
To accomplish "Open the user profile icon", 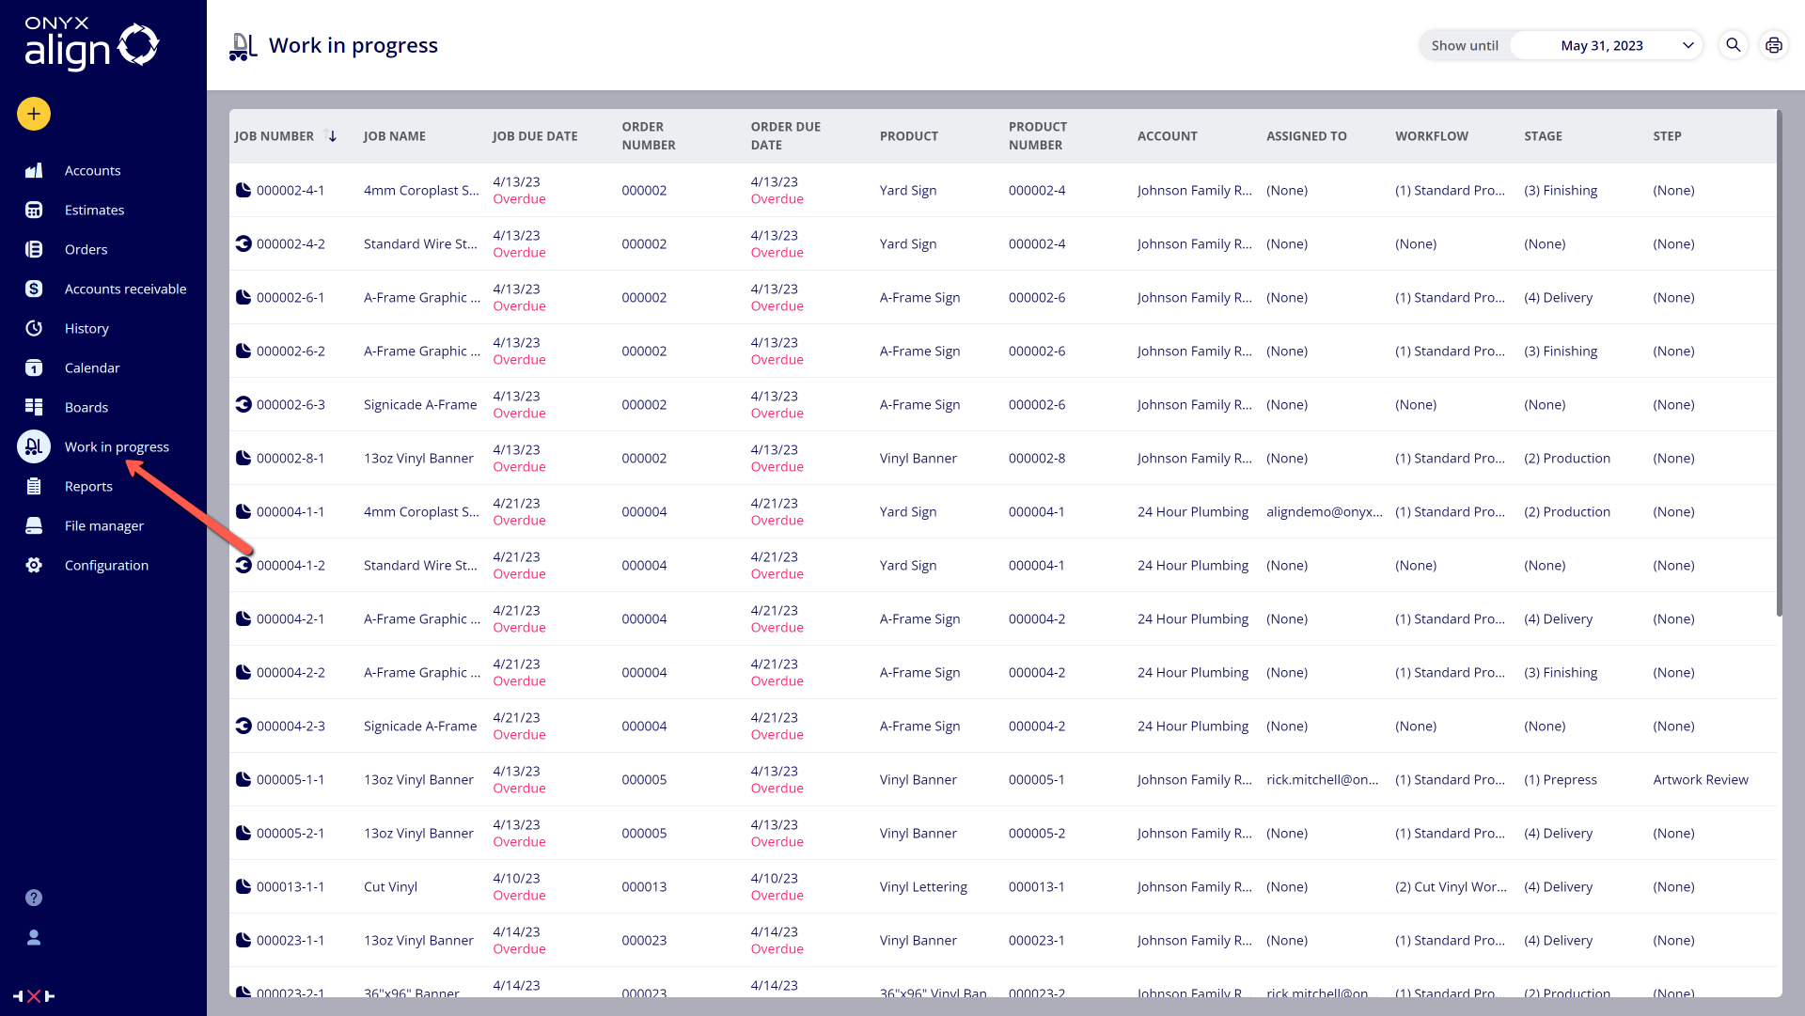I will 34,937.
